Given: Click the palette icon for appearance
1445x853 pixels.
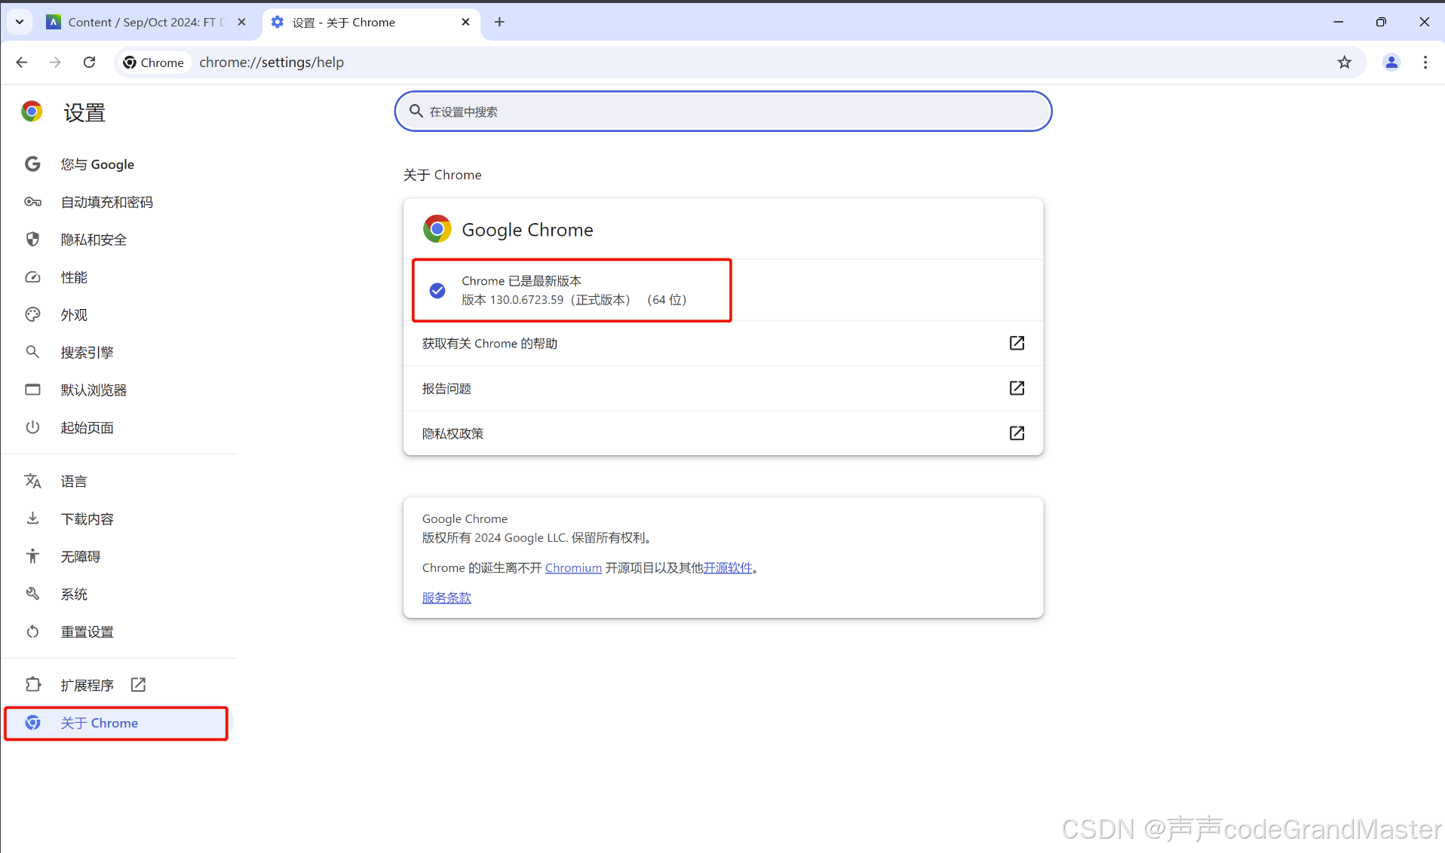Looking at the screenshot, I should [32, 315].
